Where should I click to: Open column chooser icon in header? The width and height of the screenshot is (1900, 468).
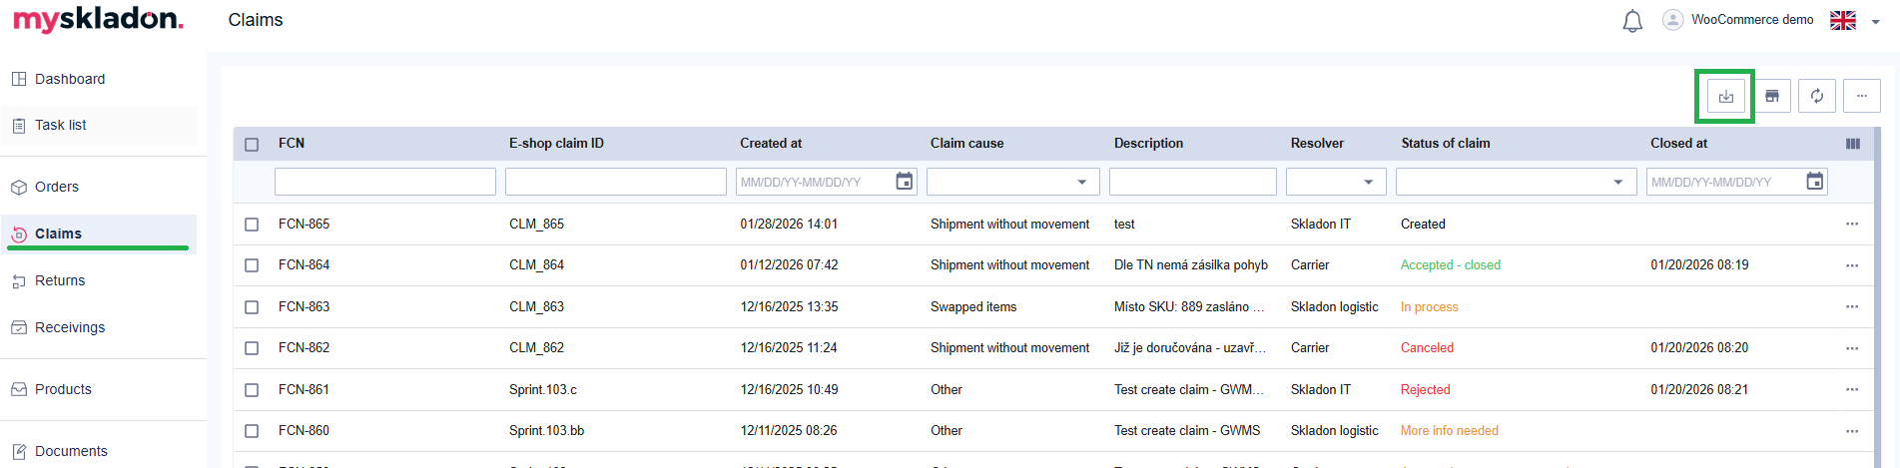[x=1853, y=144]
